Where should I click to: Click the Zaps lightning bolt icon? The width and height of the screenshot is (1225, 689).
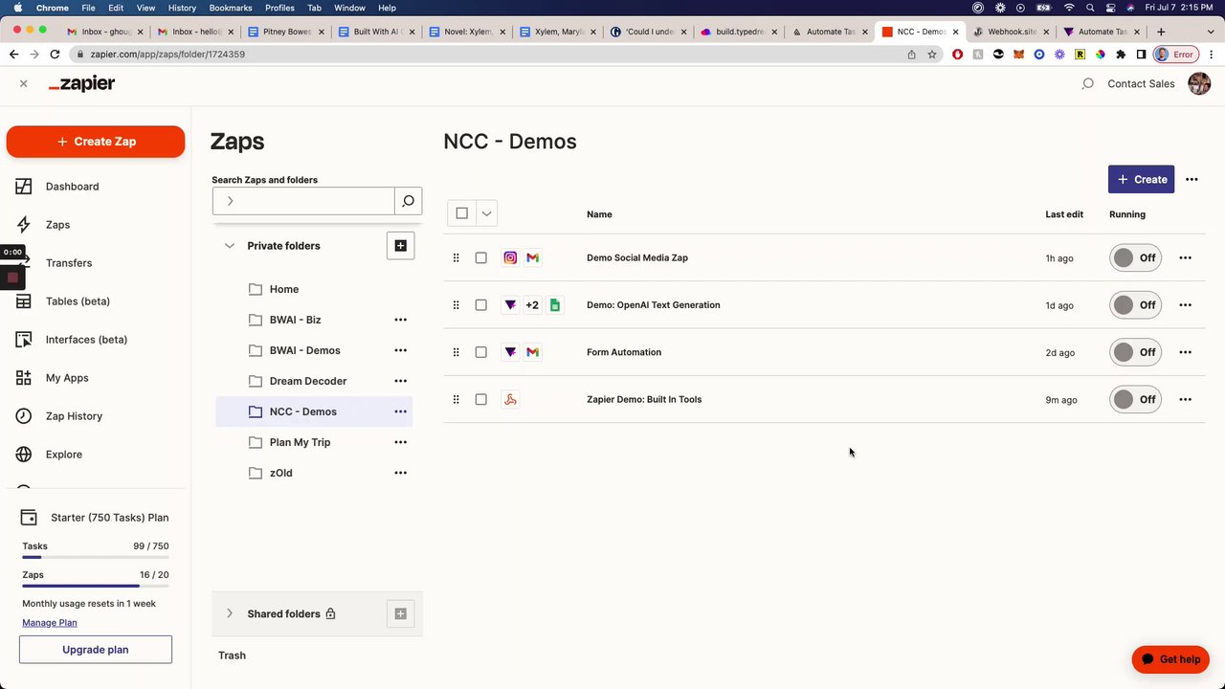tap(24, 225)
